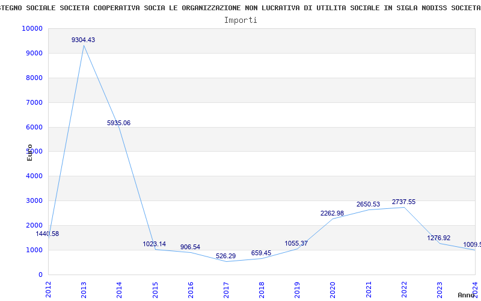Click the 2650.53 data label
The height and width of the screenshot is (301, 481).
point(368,205)
